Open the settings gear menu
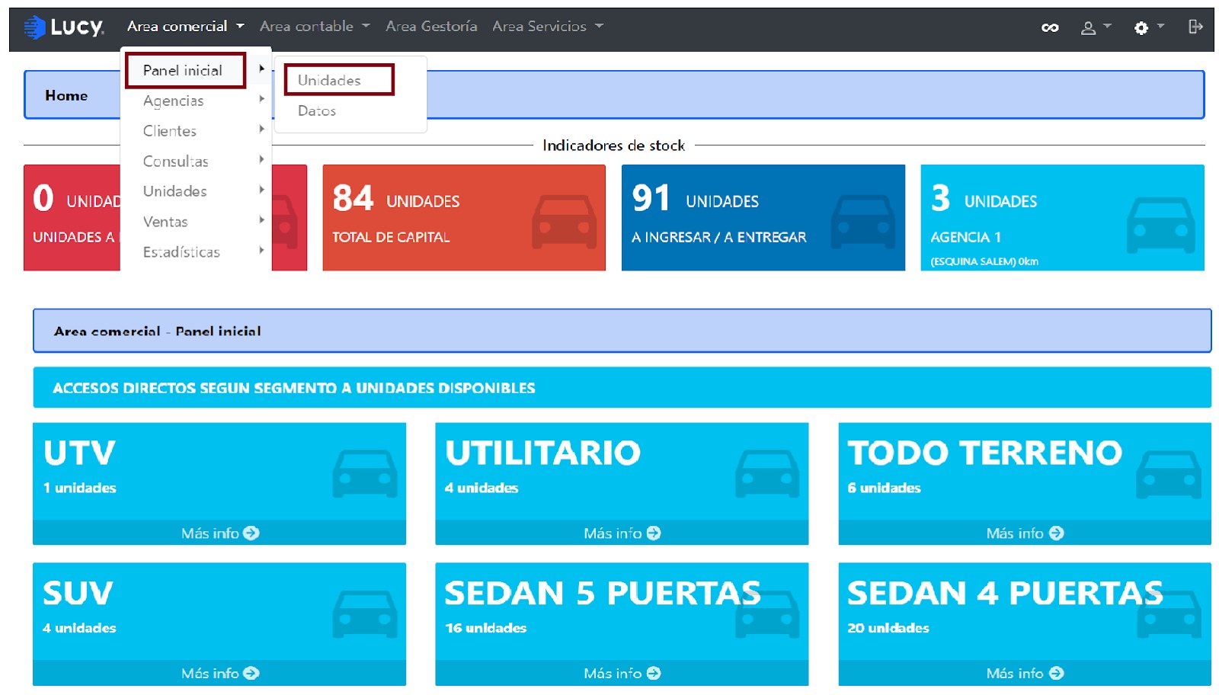Viewport: 1219px width, 695px height. [1148, 27]
